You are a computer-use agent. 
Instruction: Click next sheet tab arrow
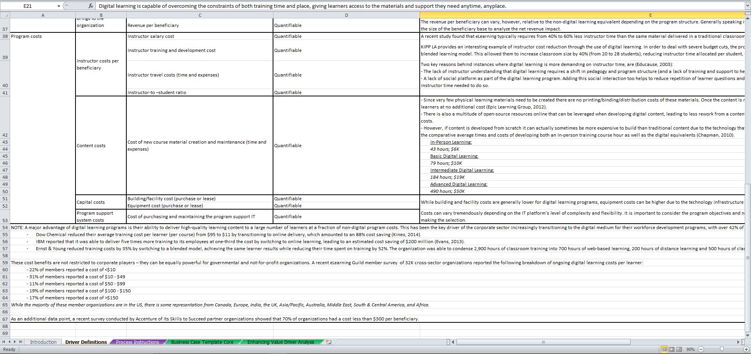(x=15, y=342)
